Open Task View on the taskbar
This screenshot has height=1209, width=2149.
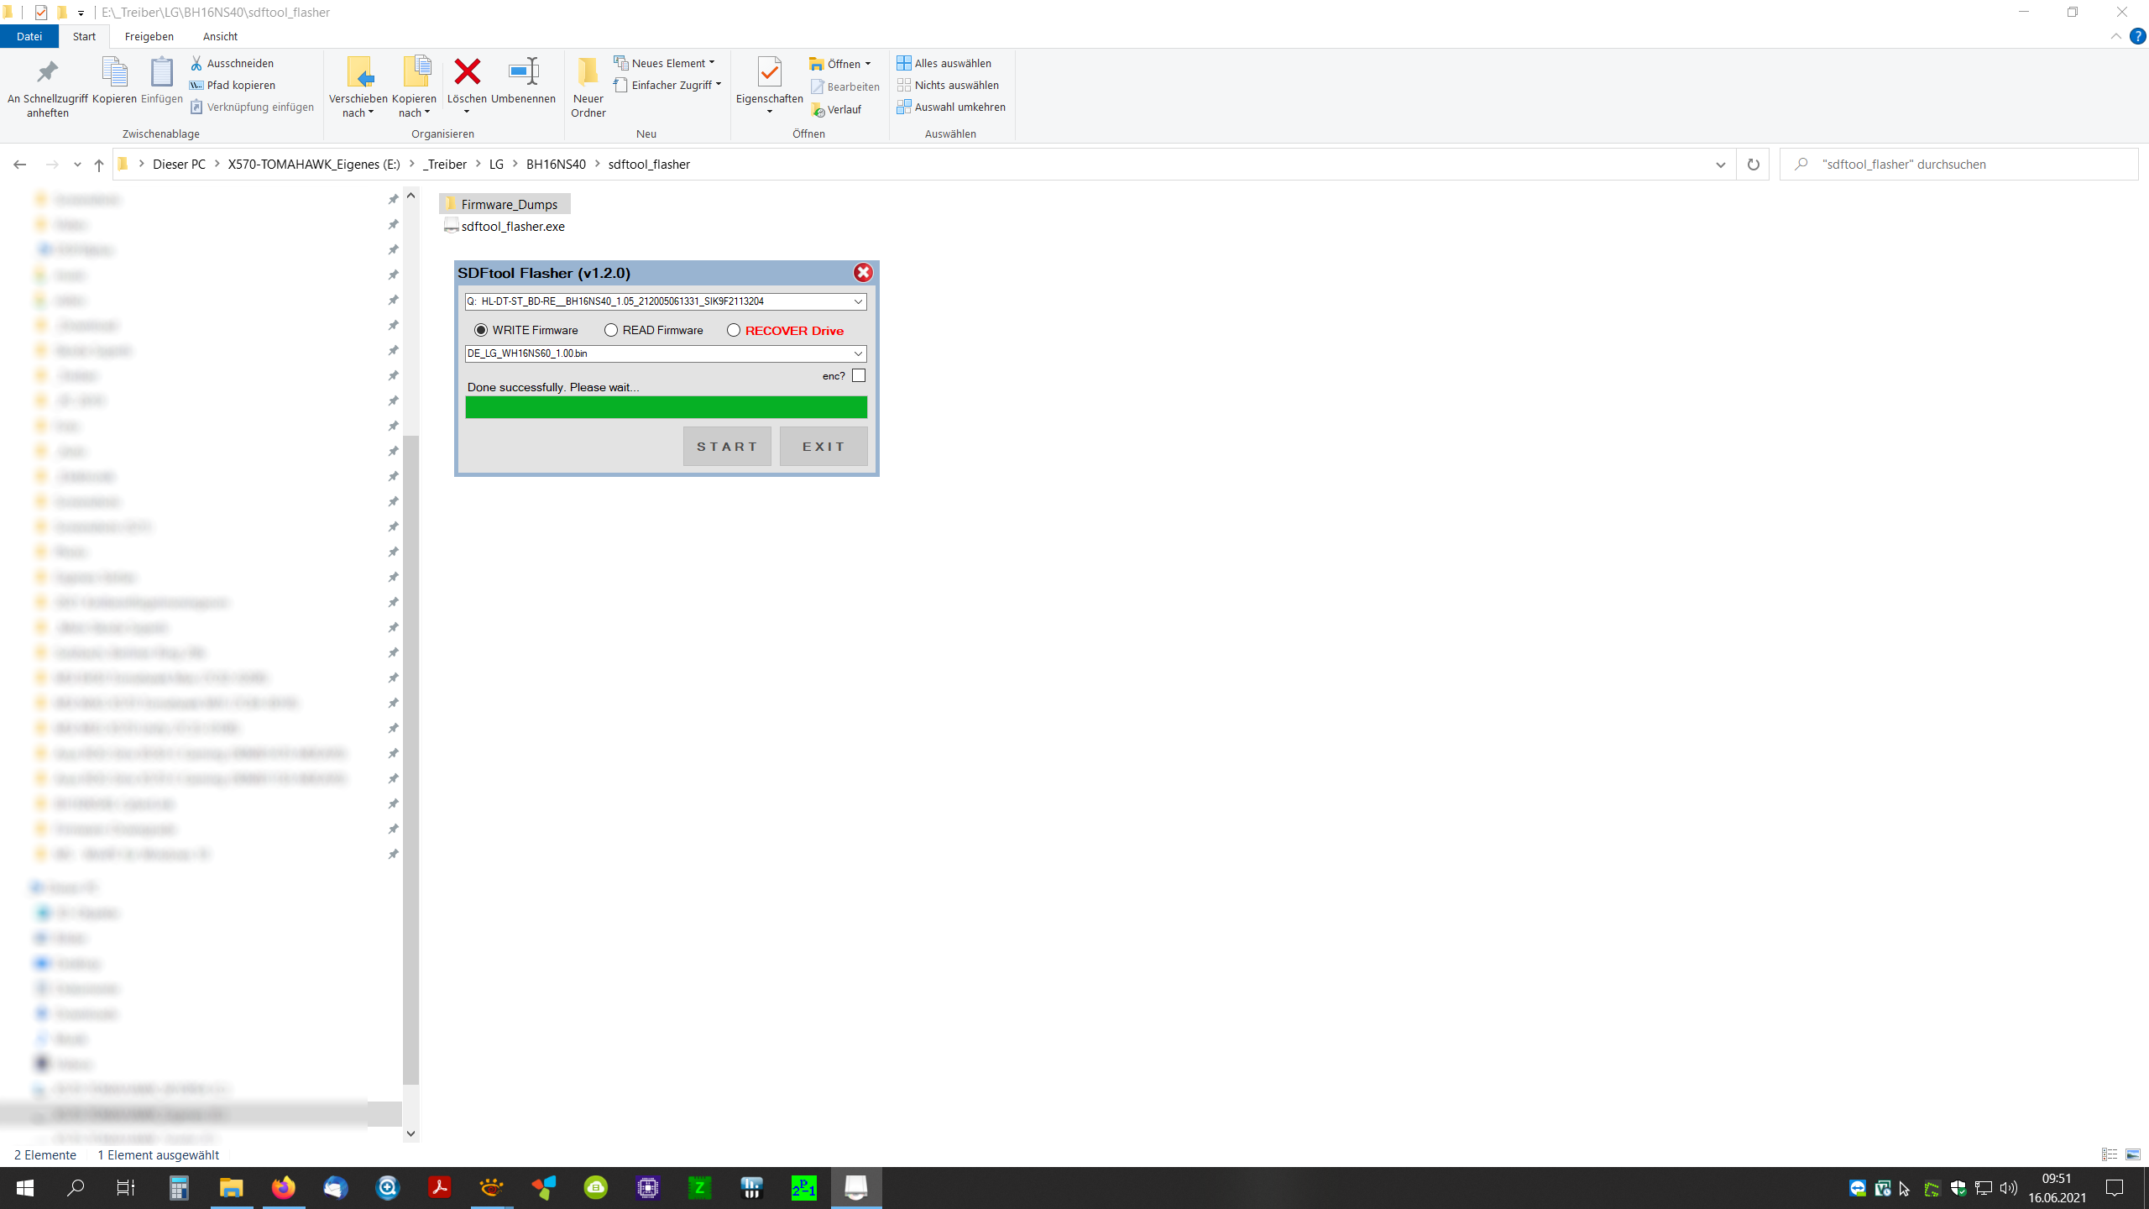click(125, 1187)
